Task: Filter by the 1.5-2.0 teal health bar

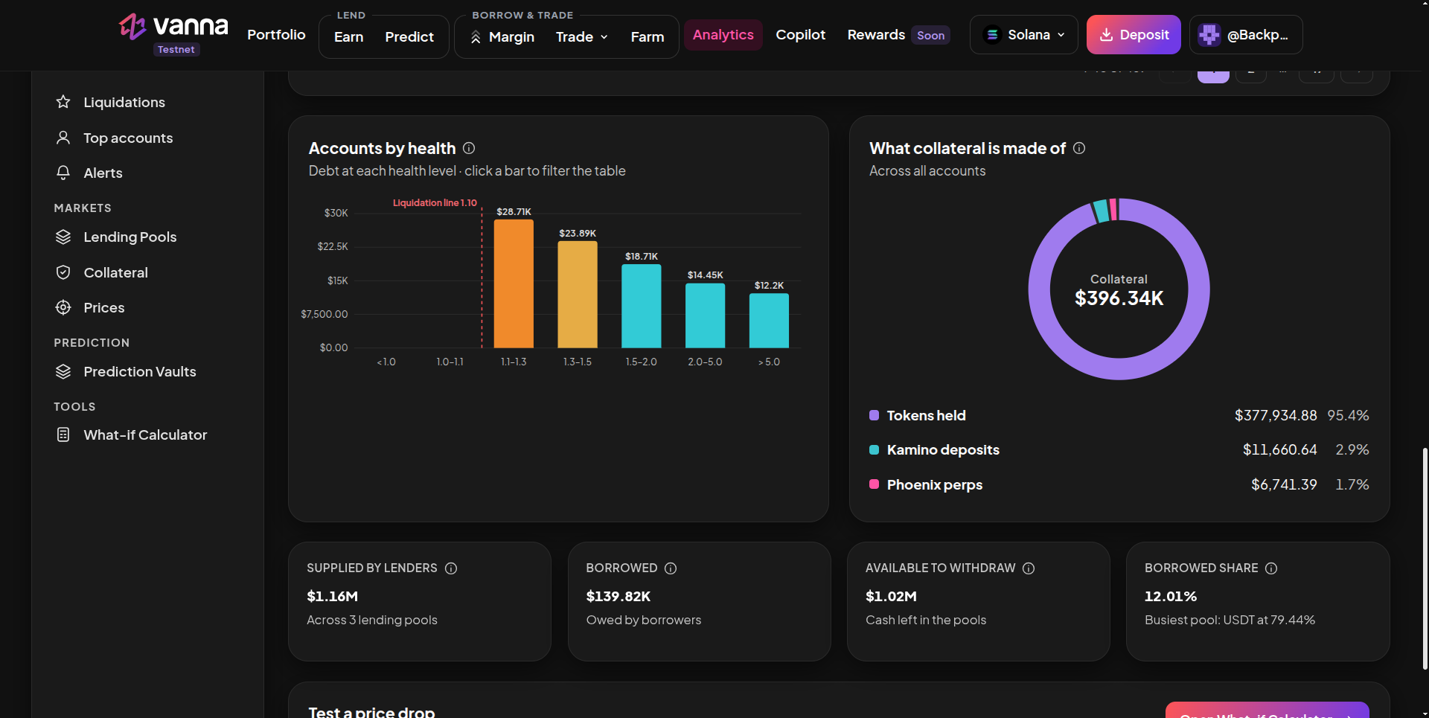Action: (x=642, y=306)
